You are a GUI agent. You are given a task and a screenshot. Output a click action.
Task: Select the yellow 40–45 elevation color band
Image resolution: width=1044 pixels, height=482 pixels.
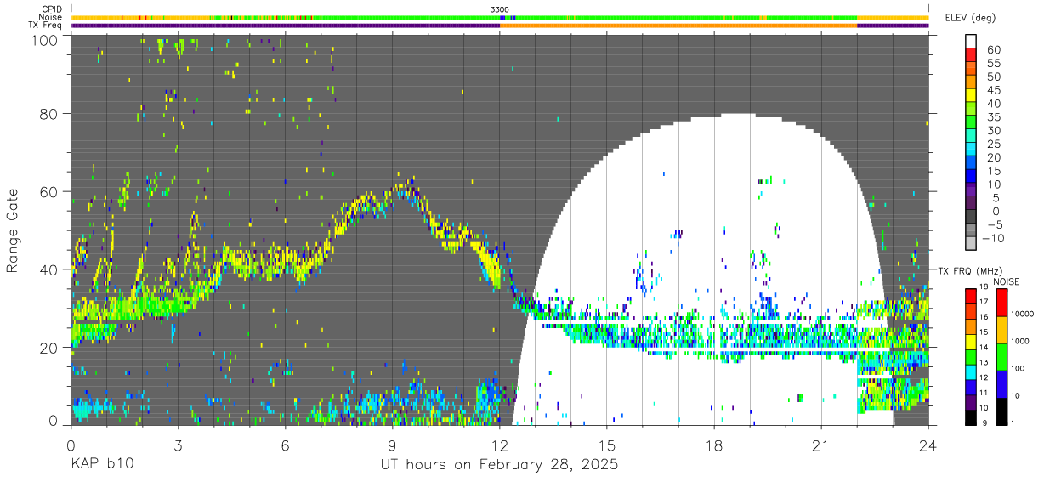(971, 96)
